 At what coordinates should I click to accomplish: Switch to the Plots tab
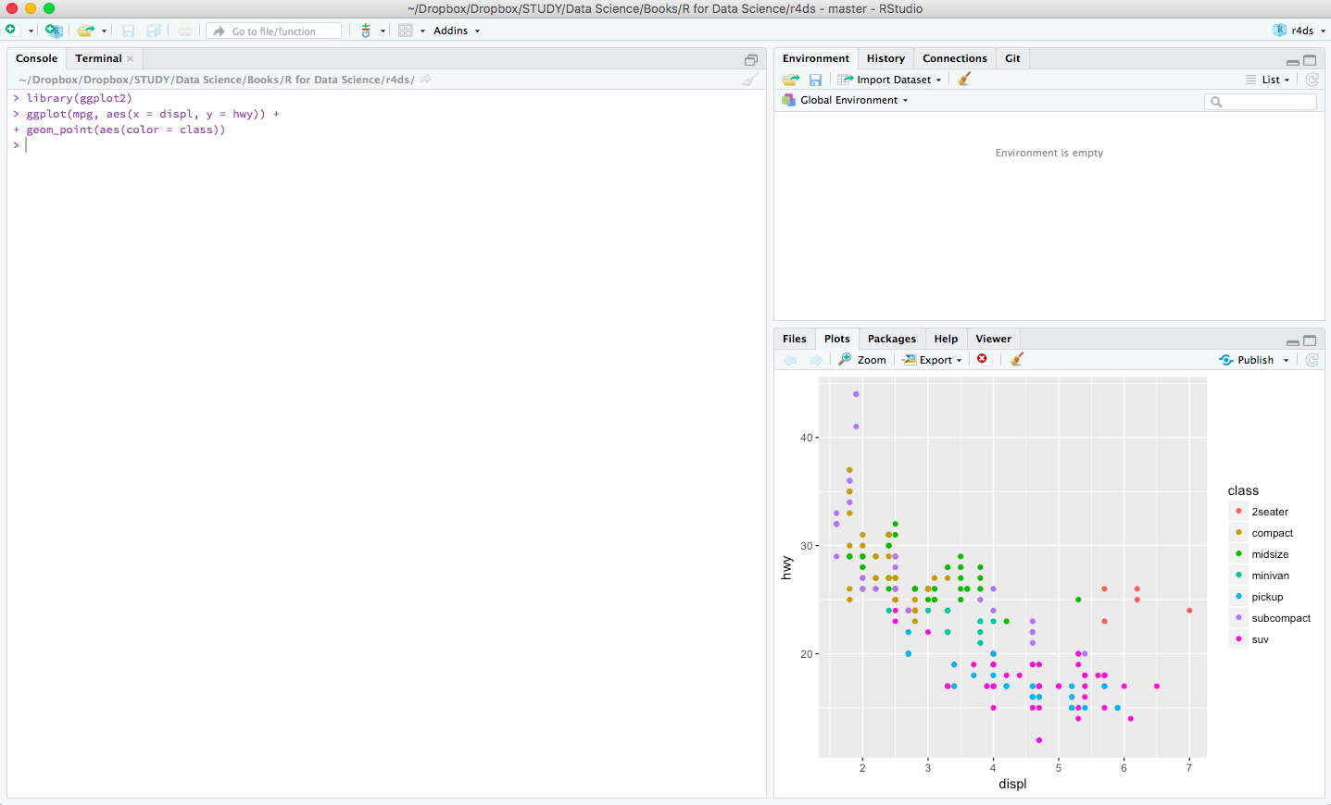pyautogui.click(x=837, y=339)
